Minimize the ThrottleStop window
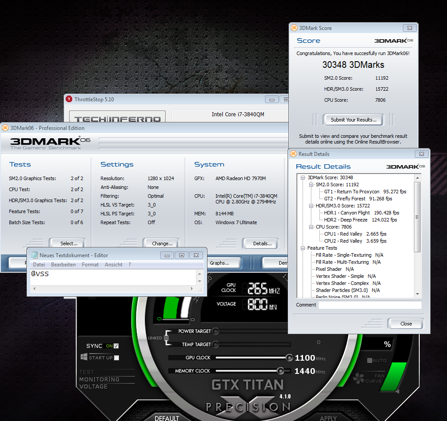Viewport: 447px width, 421px height. 272,100
